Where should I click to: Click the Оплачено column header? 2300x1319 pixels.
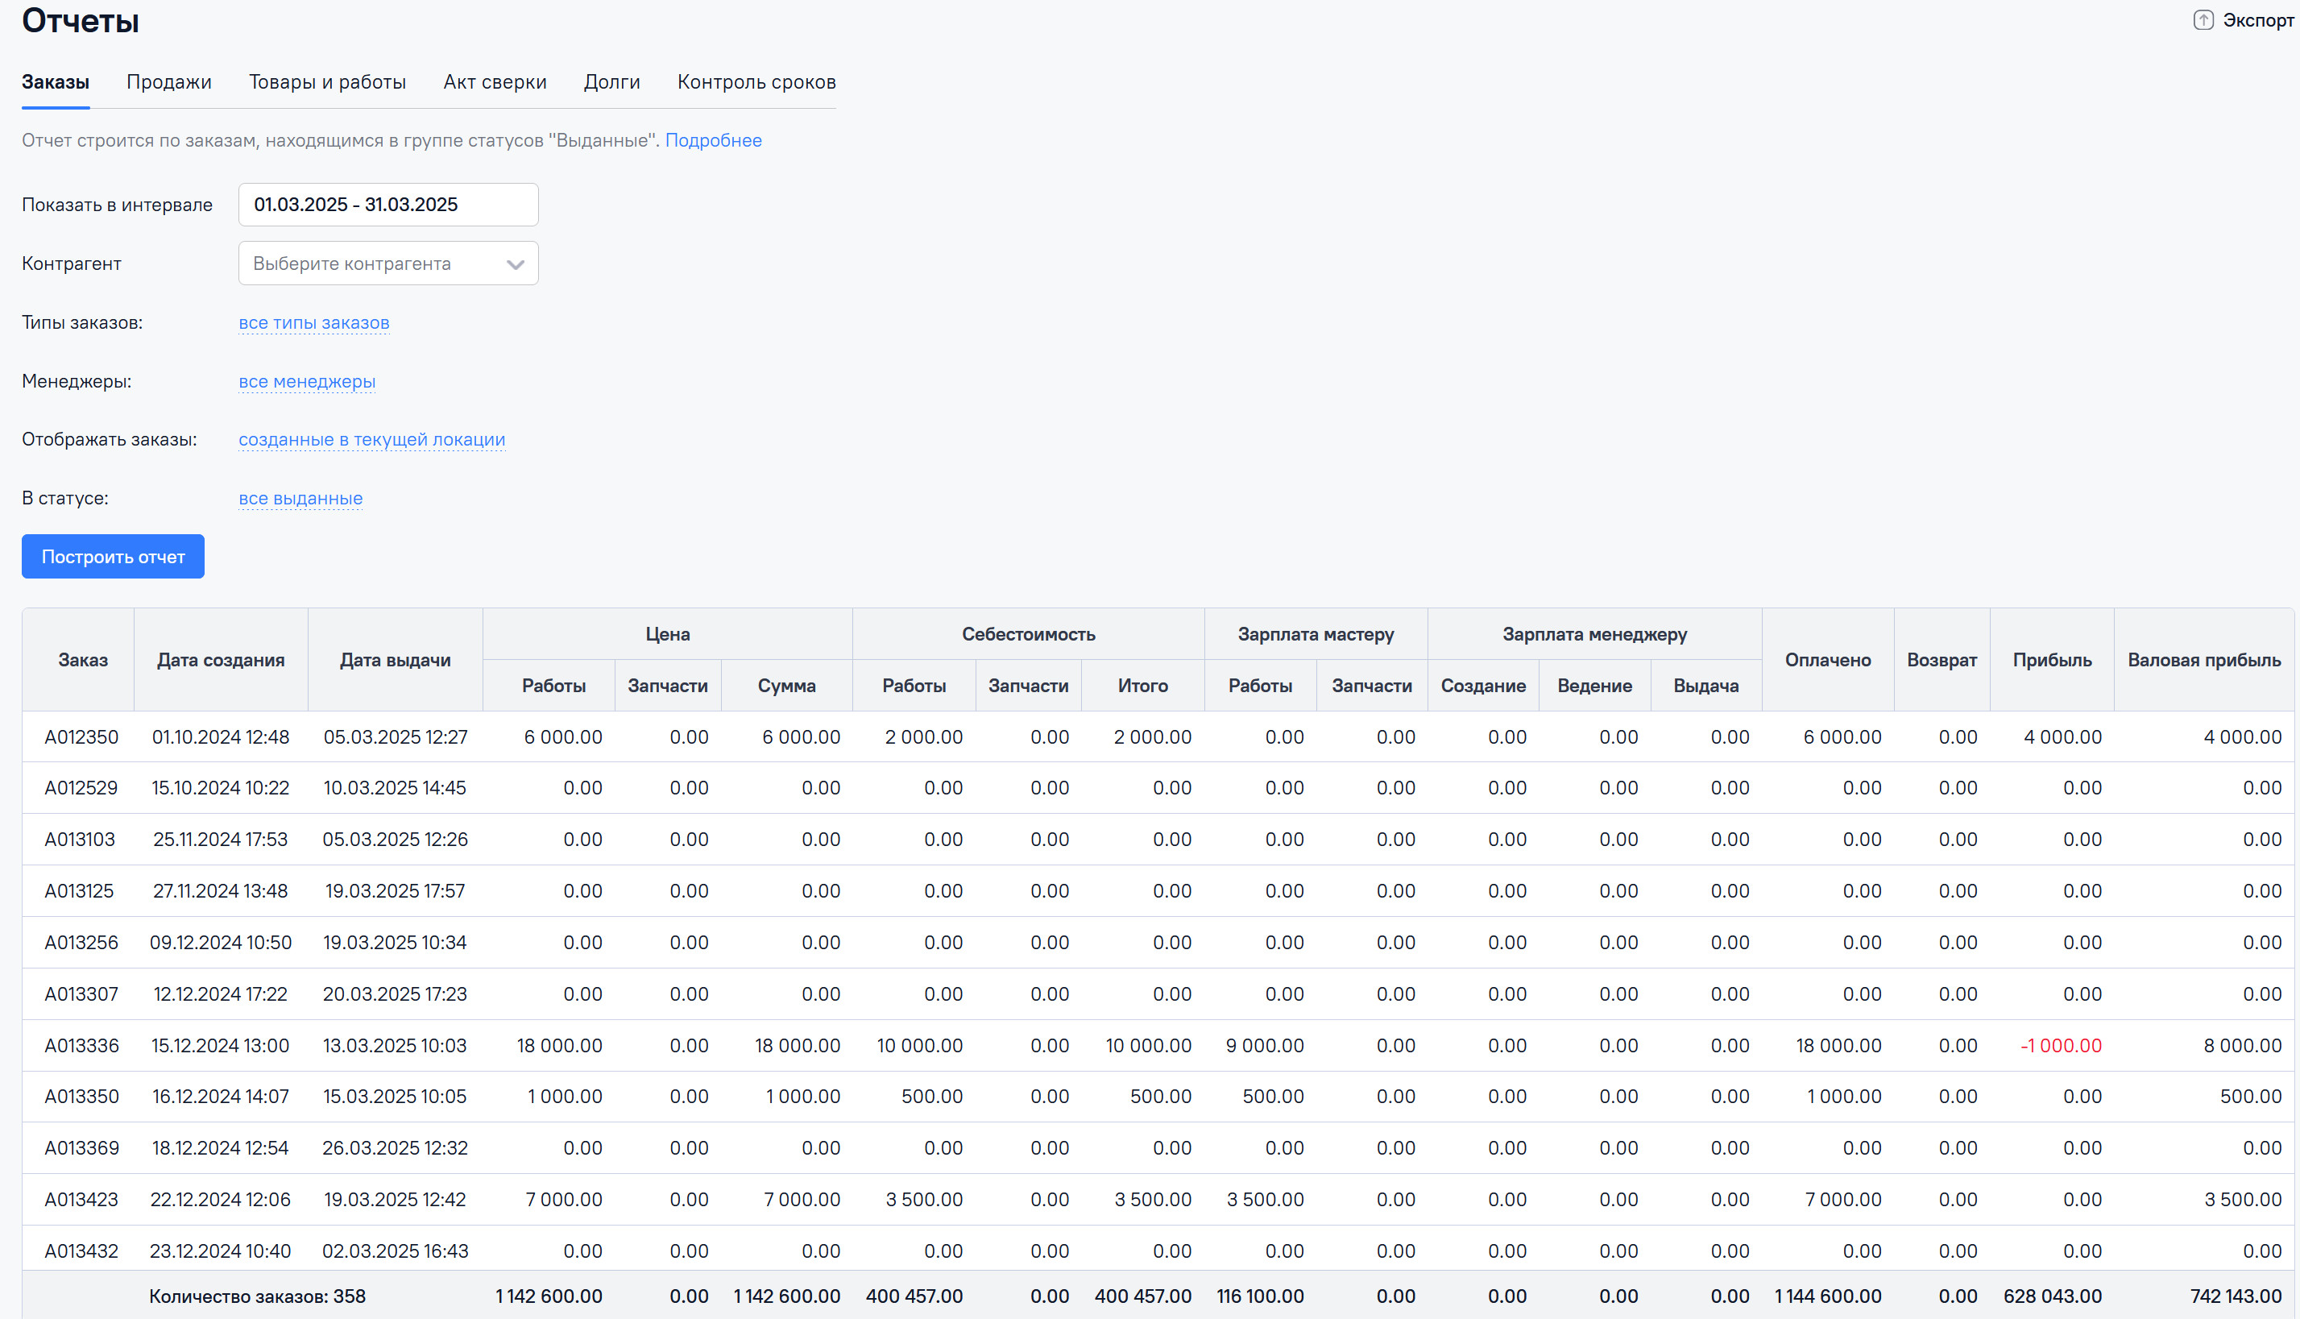(x=1828, y=661)
